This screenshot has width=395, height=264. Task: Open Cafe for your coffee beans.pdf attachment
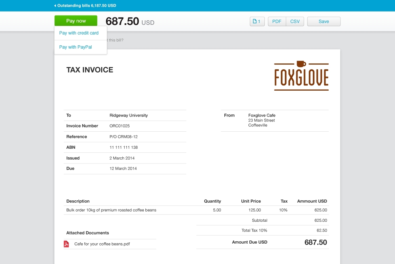coord(102,244)
